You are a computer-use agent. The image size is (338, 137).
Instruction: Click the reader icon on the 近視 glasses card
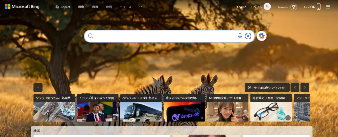click(288, 118)
